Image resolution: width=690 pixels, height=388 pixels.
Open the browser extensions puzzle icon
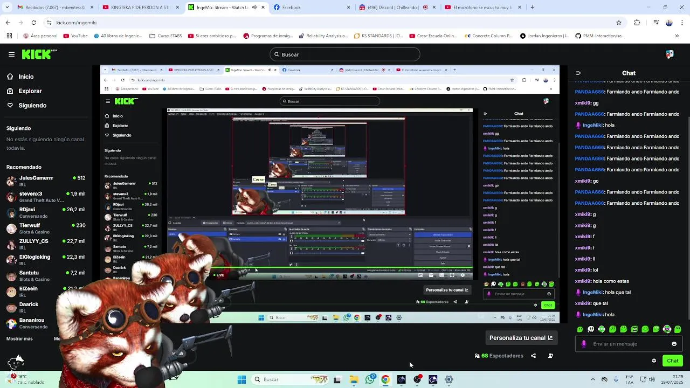637,23
